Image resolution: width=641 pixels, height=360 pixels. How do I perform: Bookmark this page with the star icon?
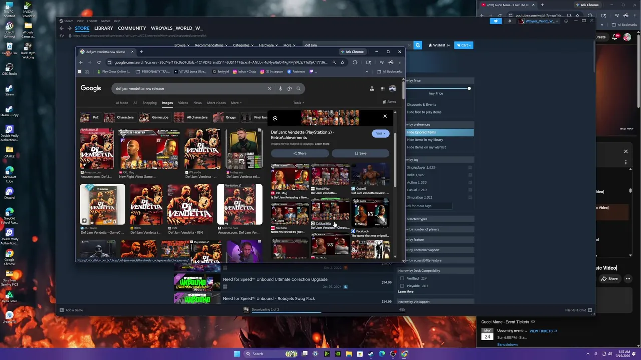342,62
